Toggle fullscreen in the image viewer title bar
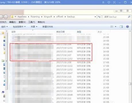This screenshot has width=132, height=103. pos(114,2)
